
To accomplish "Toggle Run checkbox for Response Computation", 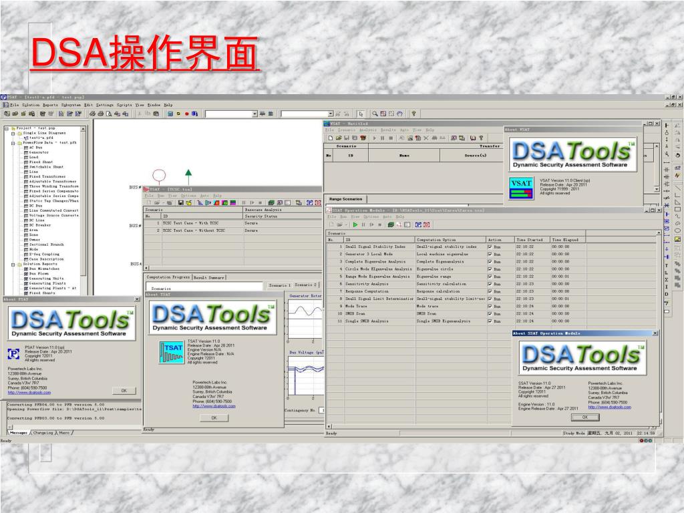I will pyautogui.click(x=490, y=291).
